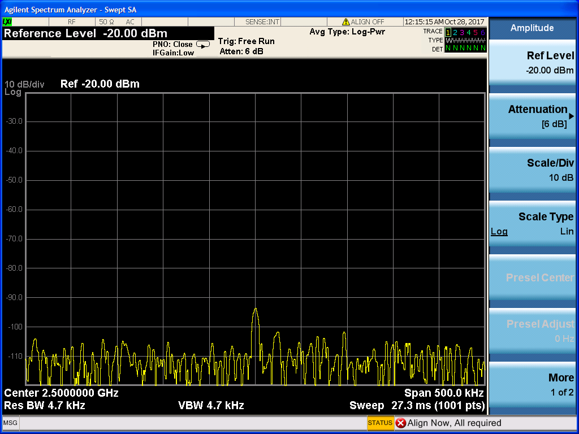Click the PNO Close sweep icon
Image resolution: width=579 pixels, height=434 pixels.
202,44
